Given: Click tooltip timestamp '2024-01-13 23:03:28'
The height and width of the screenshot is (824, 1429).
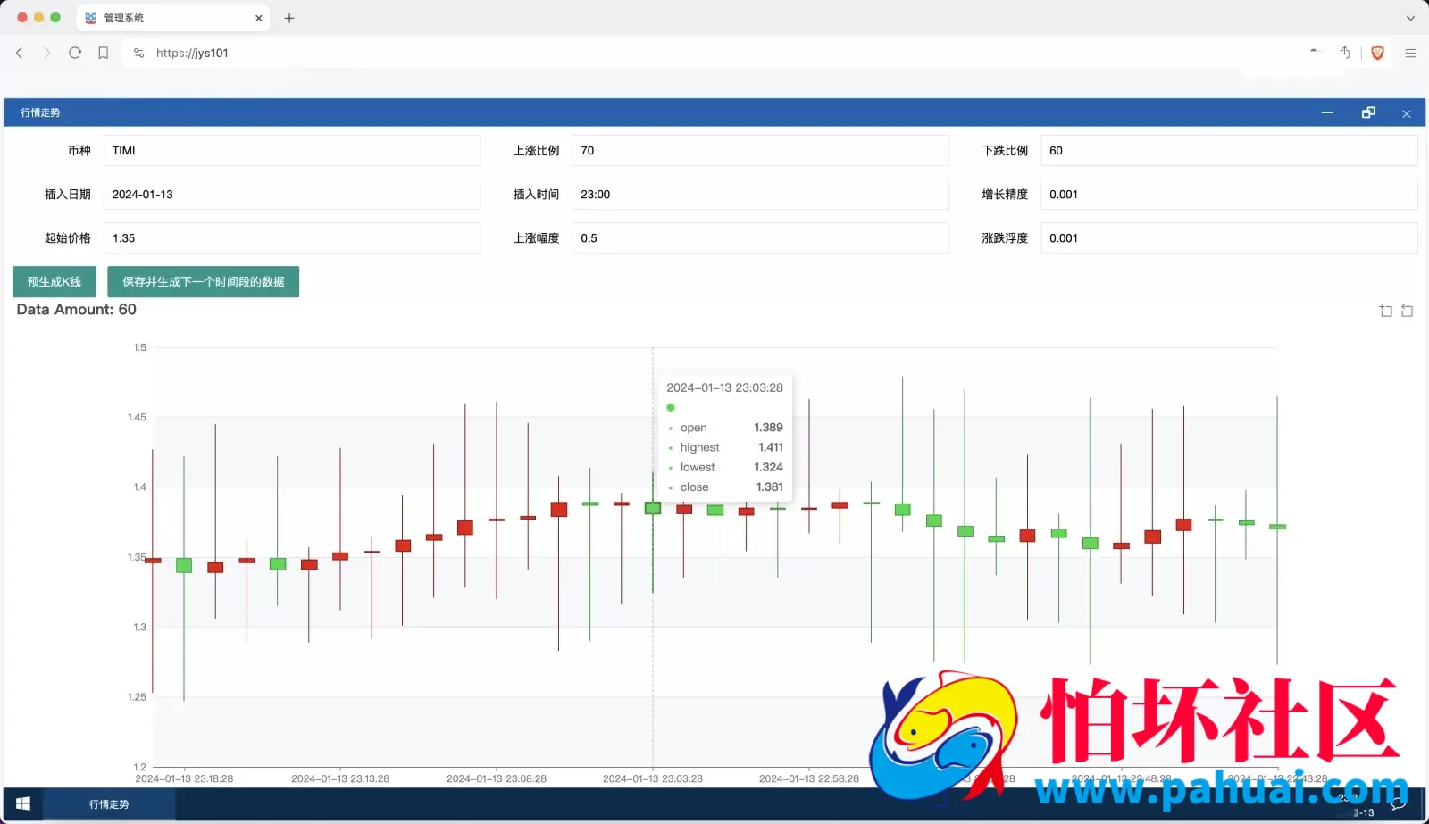Looking at the screenshot, I should tap(724, 387).
